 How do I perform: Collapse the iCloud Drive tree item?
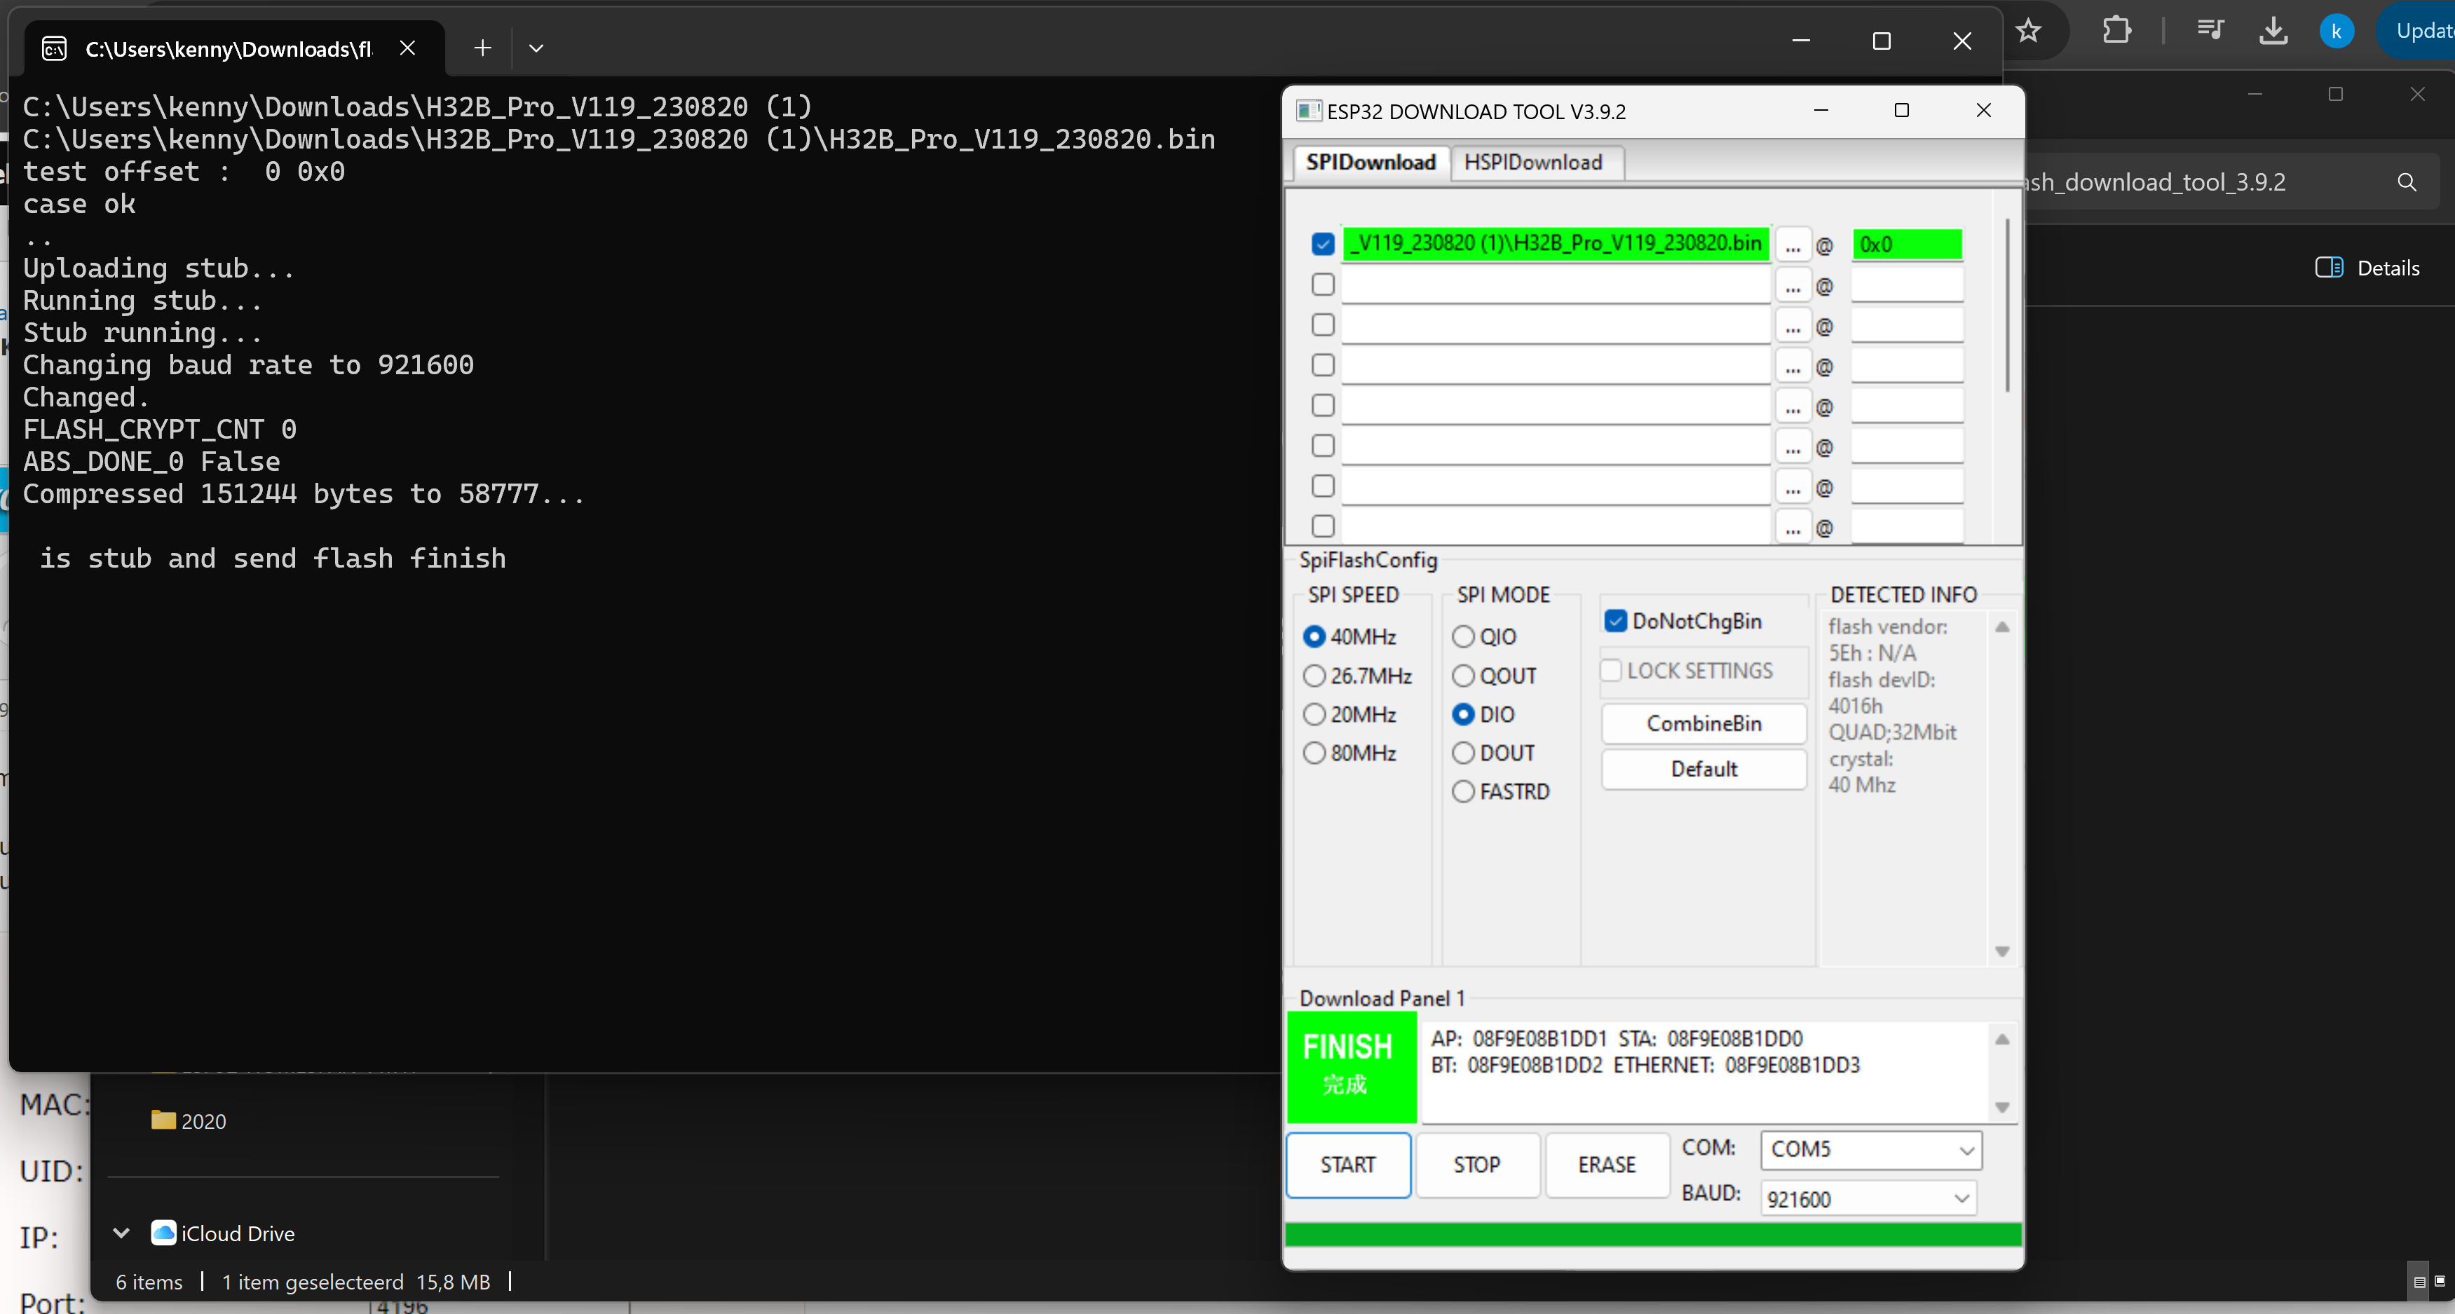click(121, 1233)
